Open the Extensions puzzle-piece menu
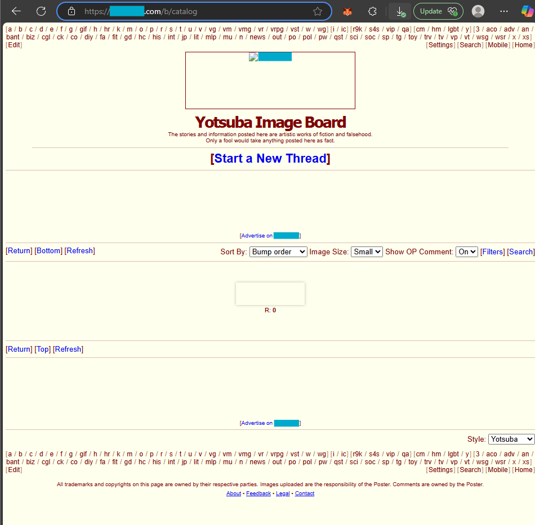535x525 pixels. point(372,11)
